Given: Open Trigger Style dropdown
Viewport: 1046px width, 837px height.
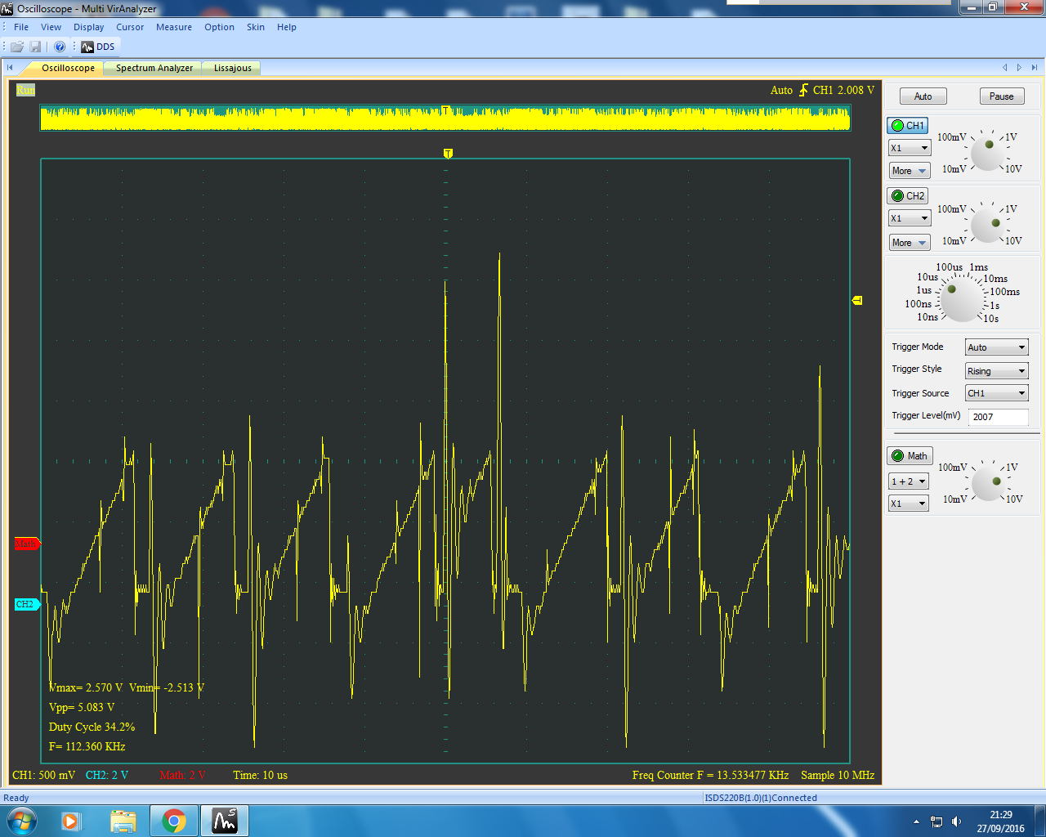Looking at the screenshot, I should tap(996, 371).
